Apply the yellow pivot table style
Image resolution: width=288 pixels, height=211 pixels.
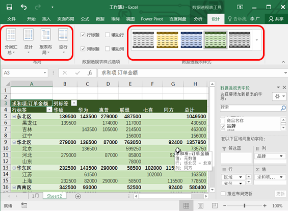[x=167, y=40]
